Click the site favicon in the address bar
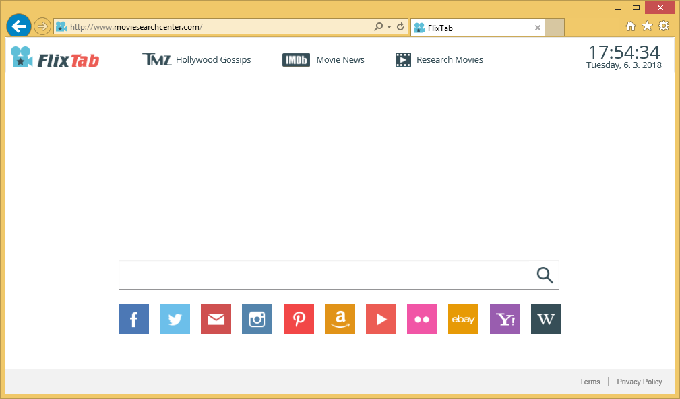680x399 pixels. 61,26
